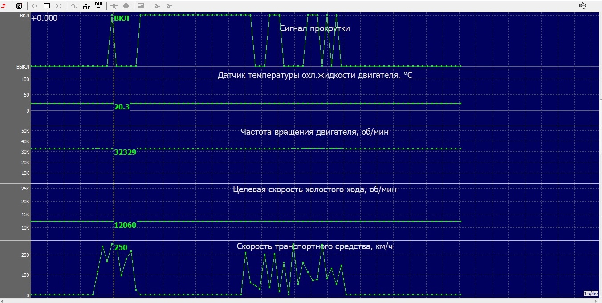Click the 'Сигнал прокрутки' graph label
Screen dimensions: 602x303
(314, 28)
